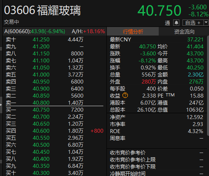
Task: Select 卖七 price 41.100
Action: click(41, 60)
